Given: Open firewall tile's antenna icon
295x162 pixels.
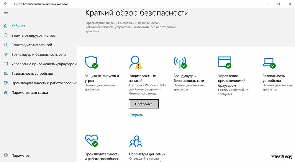Looking at the screenshot, I should 180,62.
